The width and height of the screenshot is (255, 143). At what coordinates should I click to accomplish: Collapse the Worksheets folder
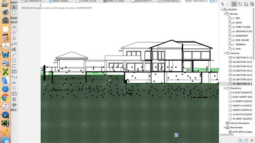click(224, 128)
